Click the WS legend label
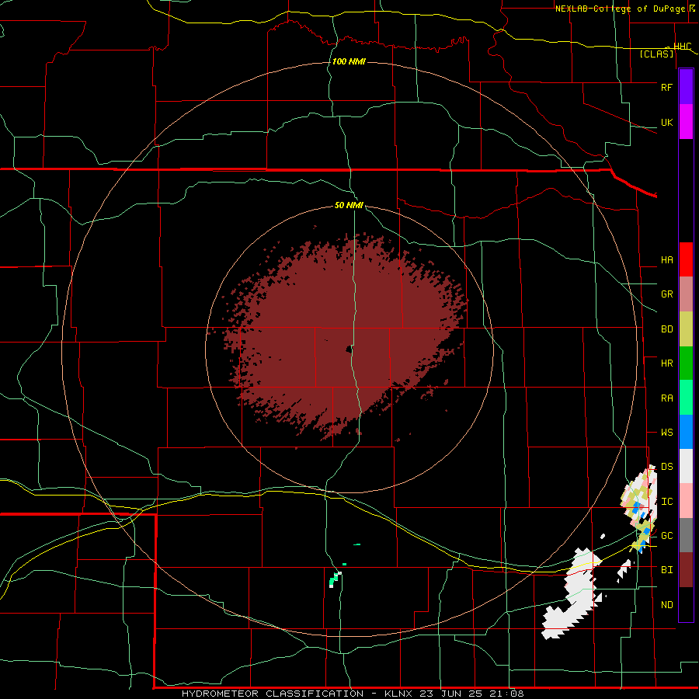The image size is (699, 699). coord(666,433)
